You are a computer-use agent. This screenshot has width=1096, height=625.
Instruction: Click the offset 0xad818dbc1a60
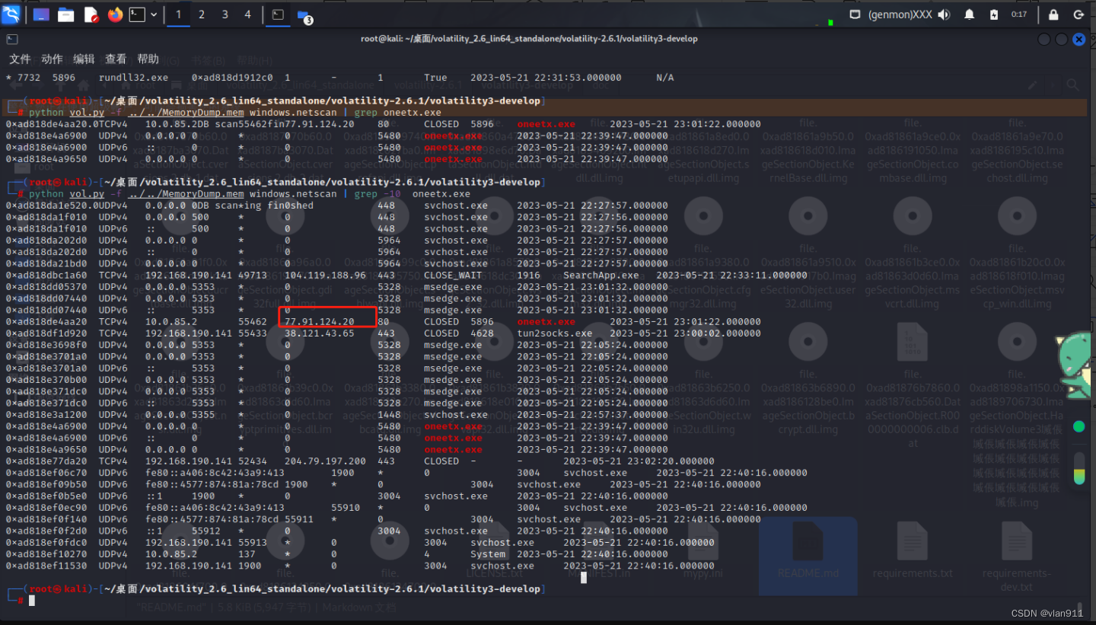point(46,276)
